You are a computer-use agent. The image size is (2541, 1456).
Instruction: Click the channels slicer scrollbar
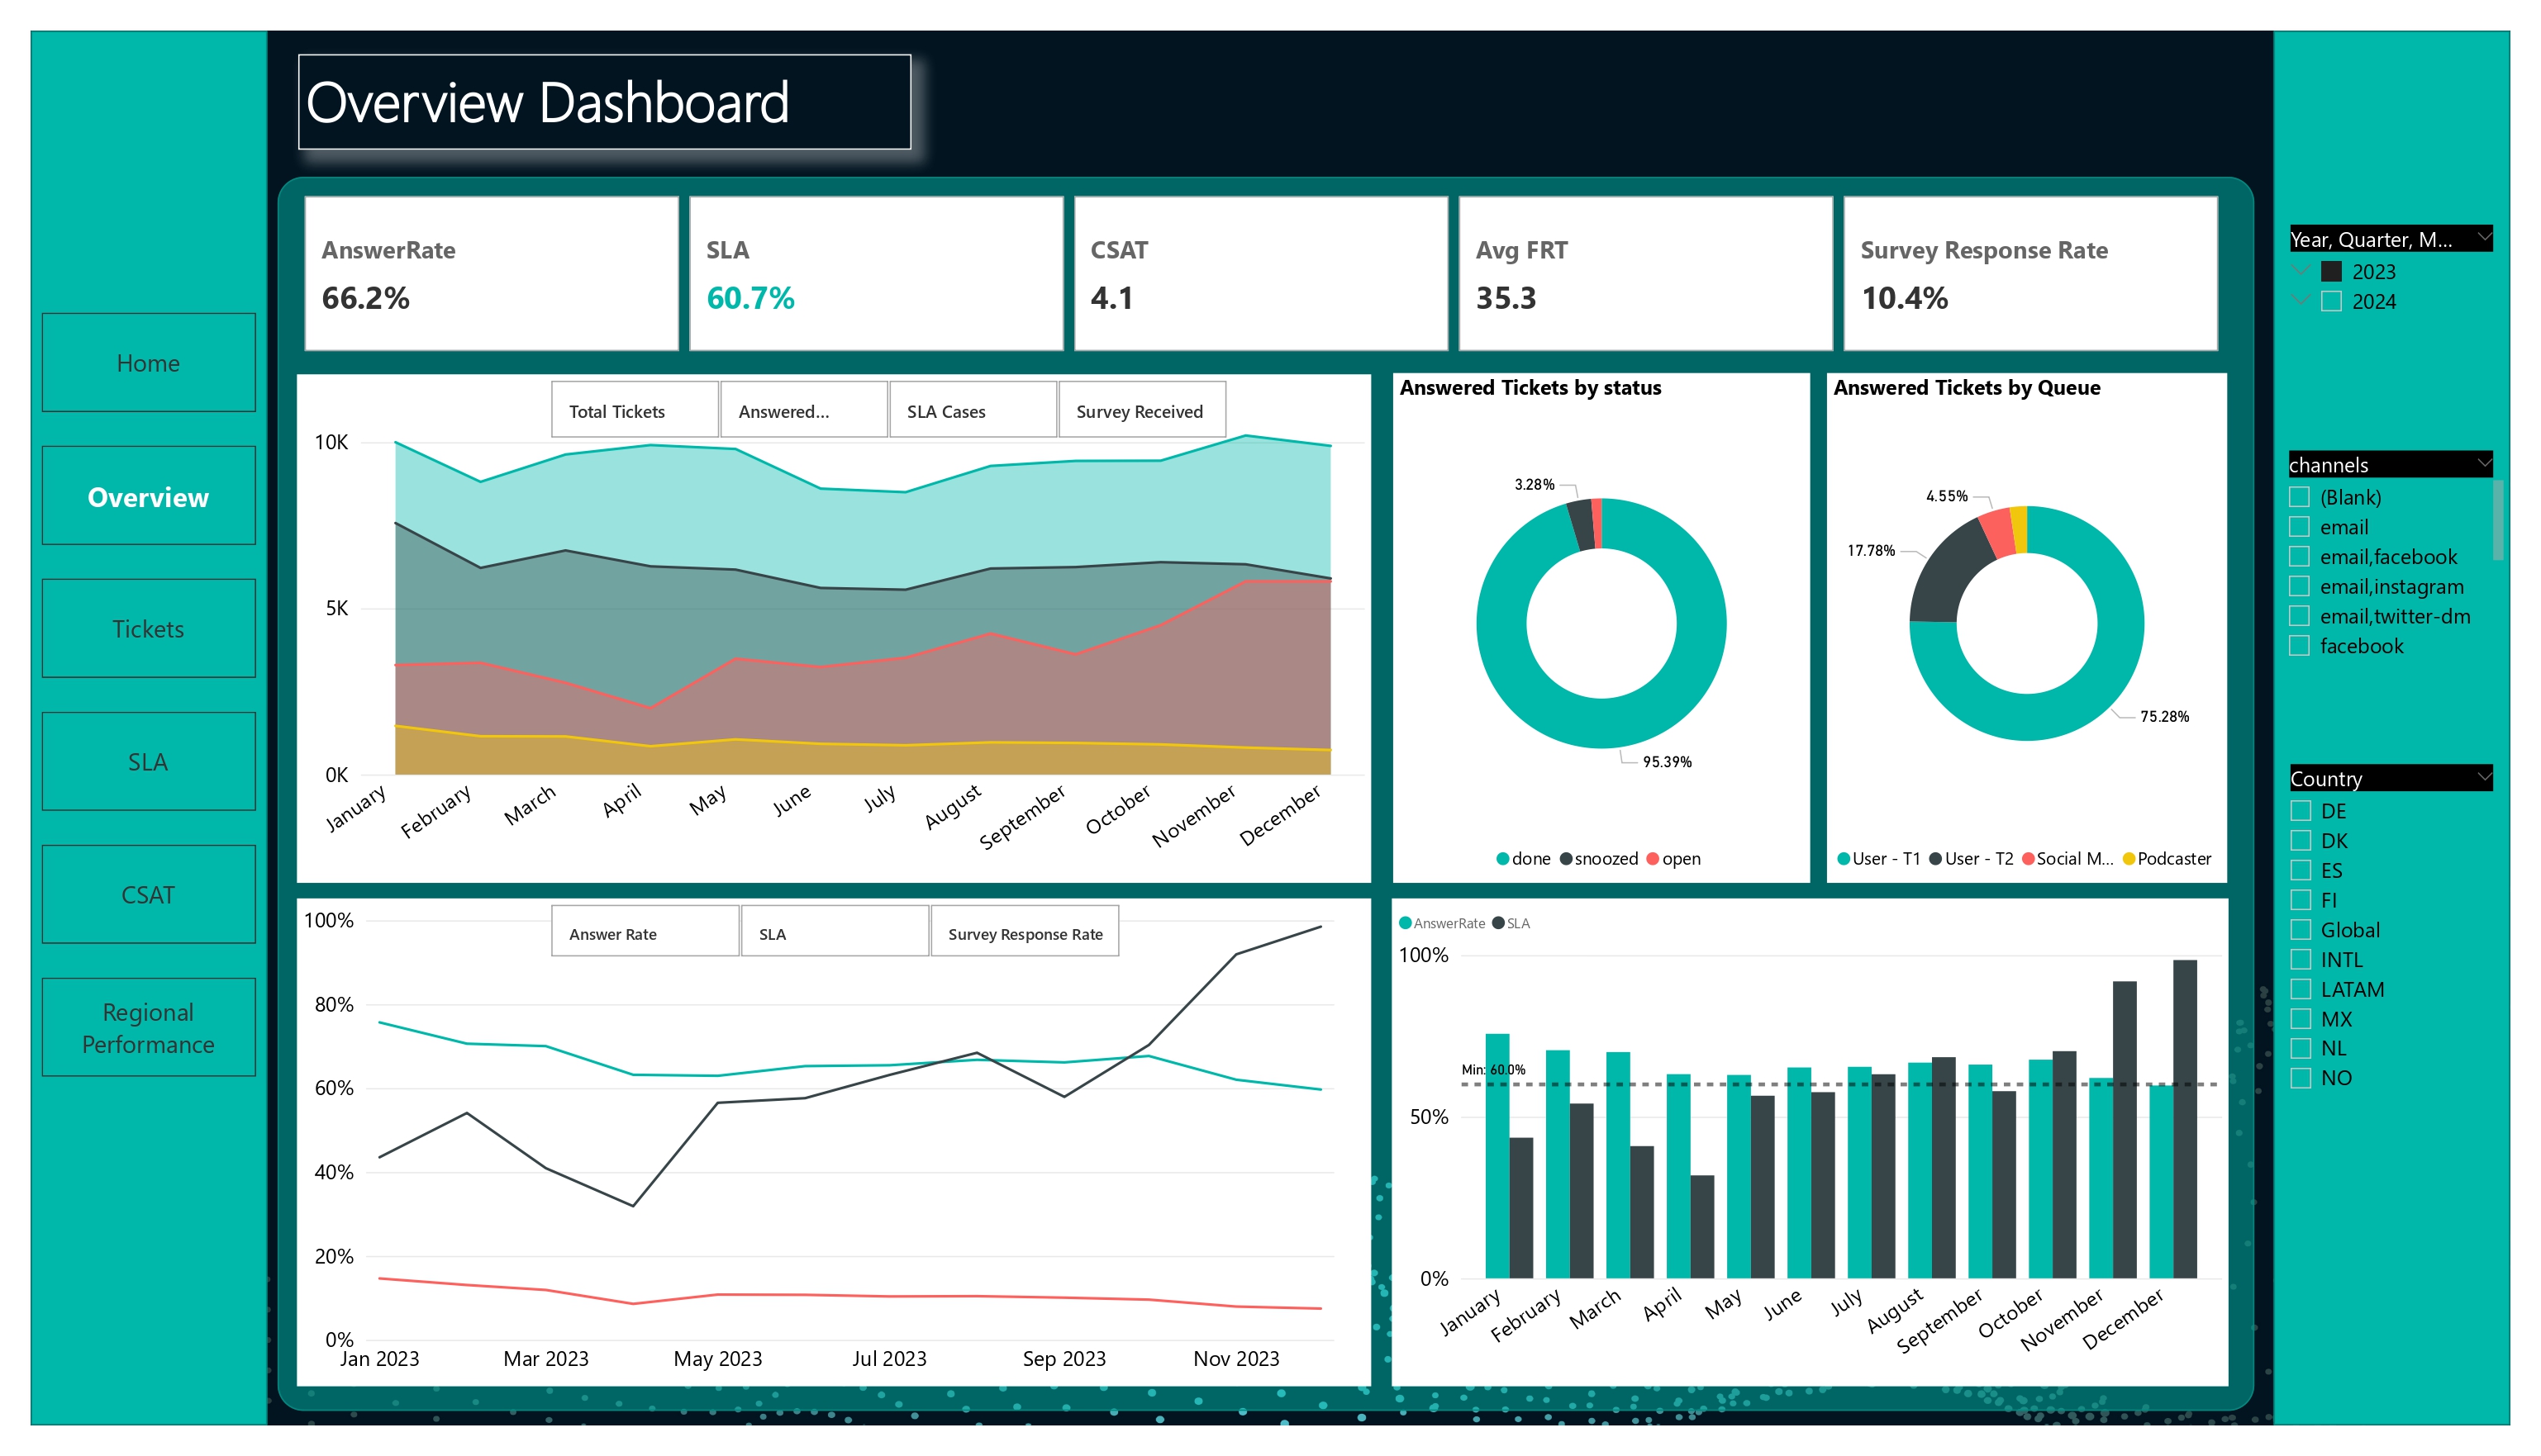[2498, 520]
